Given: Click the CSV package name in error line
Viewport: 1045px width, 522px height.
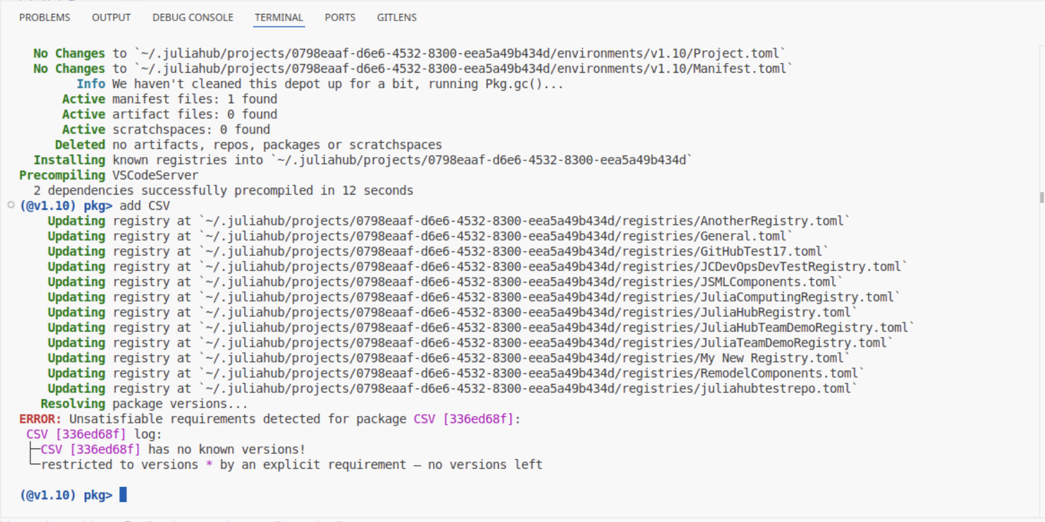Looking at the screenshot, I should [x=424, y=419].
